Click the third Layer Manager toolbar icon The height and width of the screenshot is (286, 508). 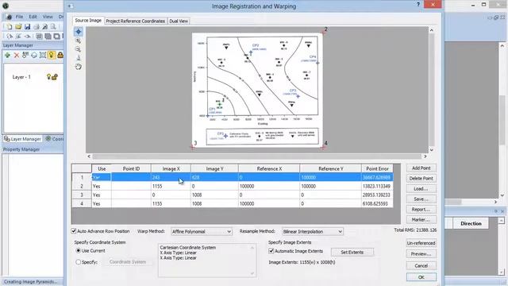pyautogui.click(x=25, y=55)
